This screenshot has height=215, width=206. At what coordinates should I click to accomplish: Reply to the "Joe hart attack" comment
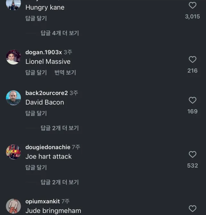[x=36, y=167]
